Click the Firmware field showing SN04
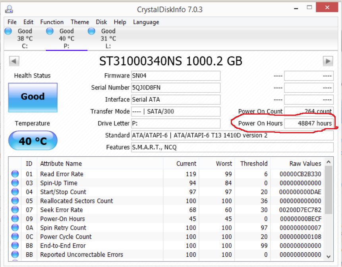This screenshot has height=267, width=342. 176,76
